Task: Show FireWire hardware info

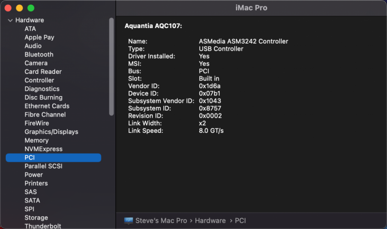Action: [x=37, y=123]
